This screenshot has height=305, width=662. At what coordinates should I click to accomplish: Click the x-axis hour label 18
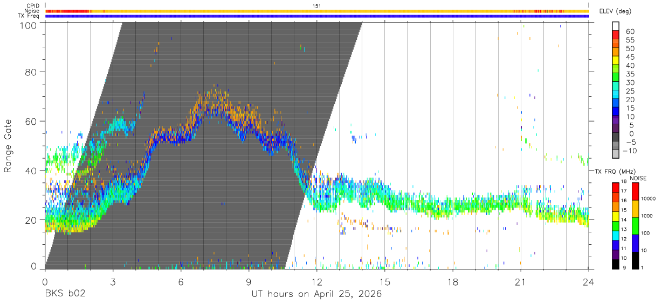coord(453,281)
